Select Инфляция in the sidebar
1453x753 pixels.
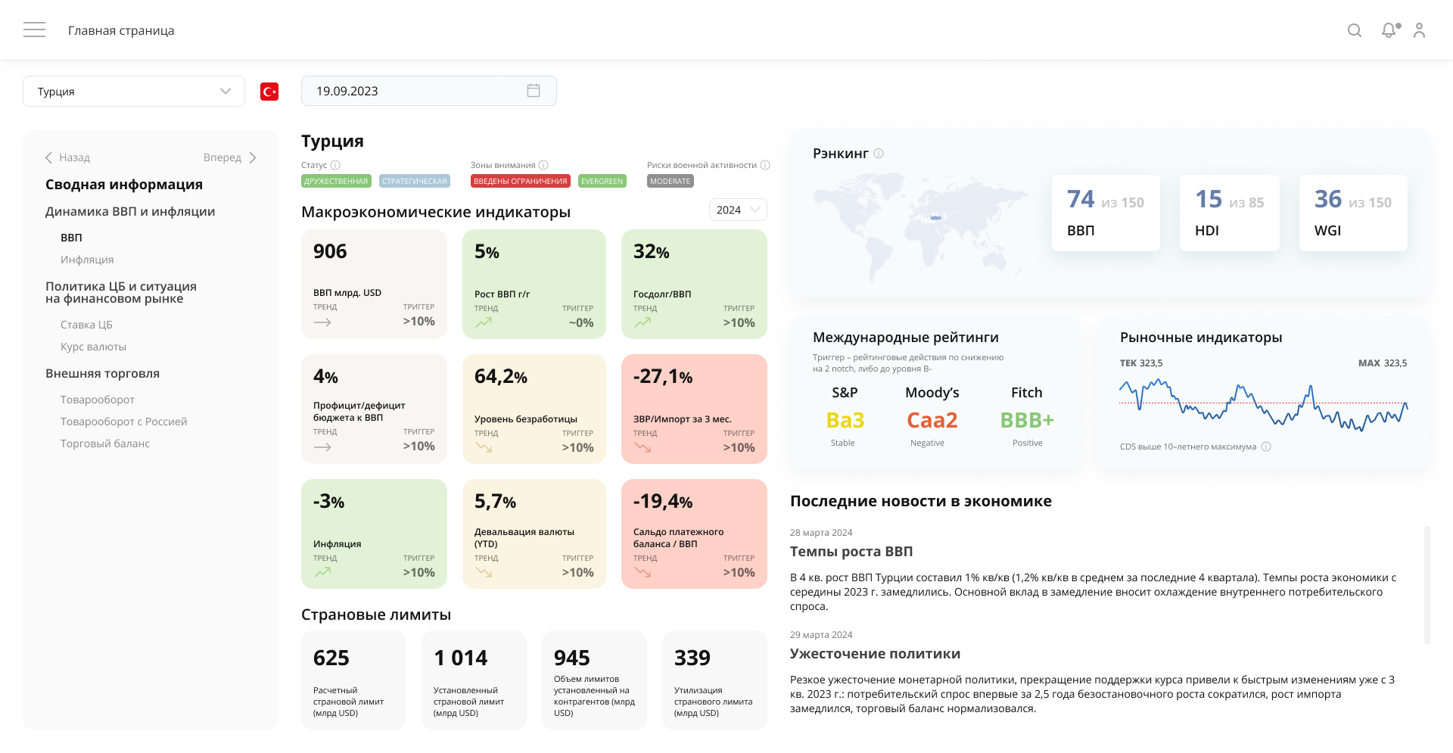point(87,260)
